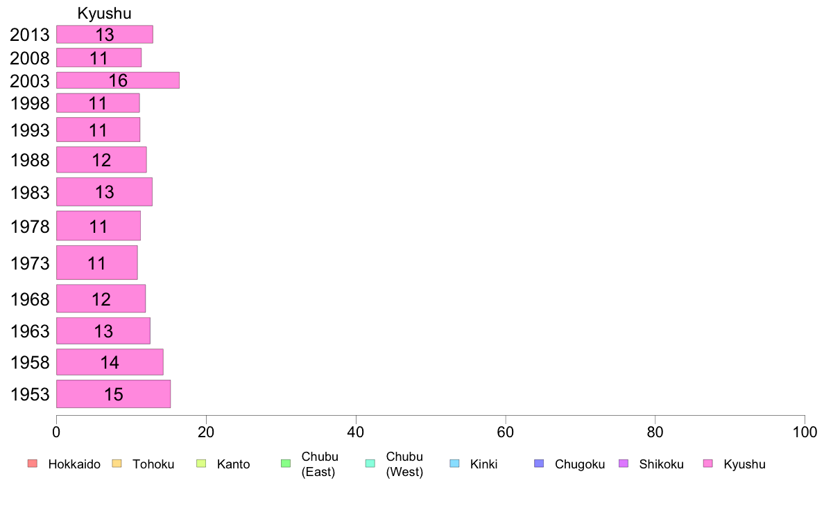Click the 1988 bar showing 12
This screenshot has width=824, height=510.
coord(101,159)
